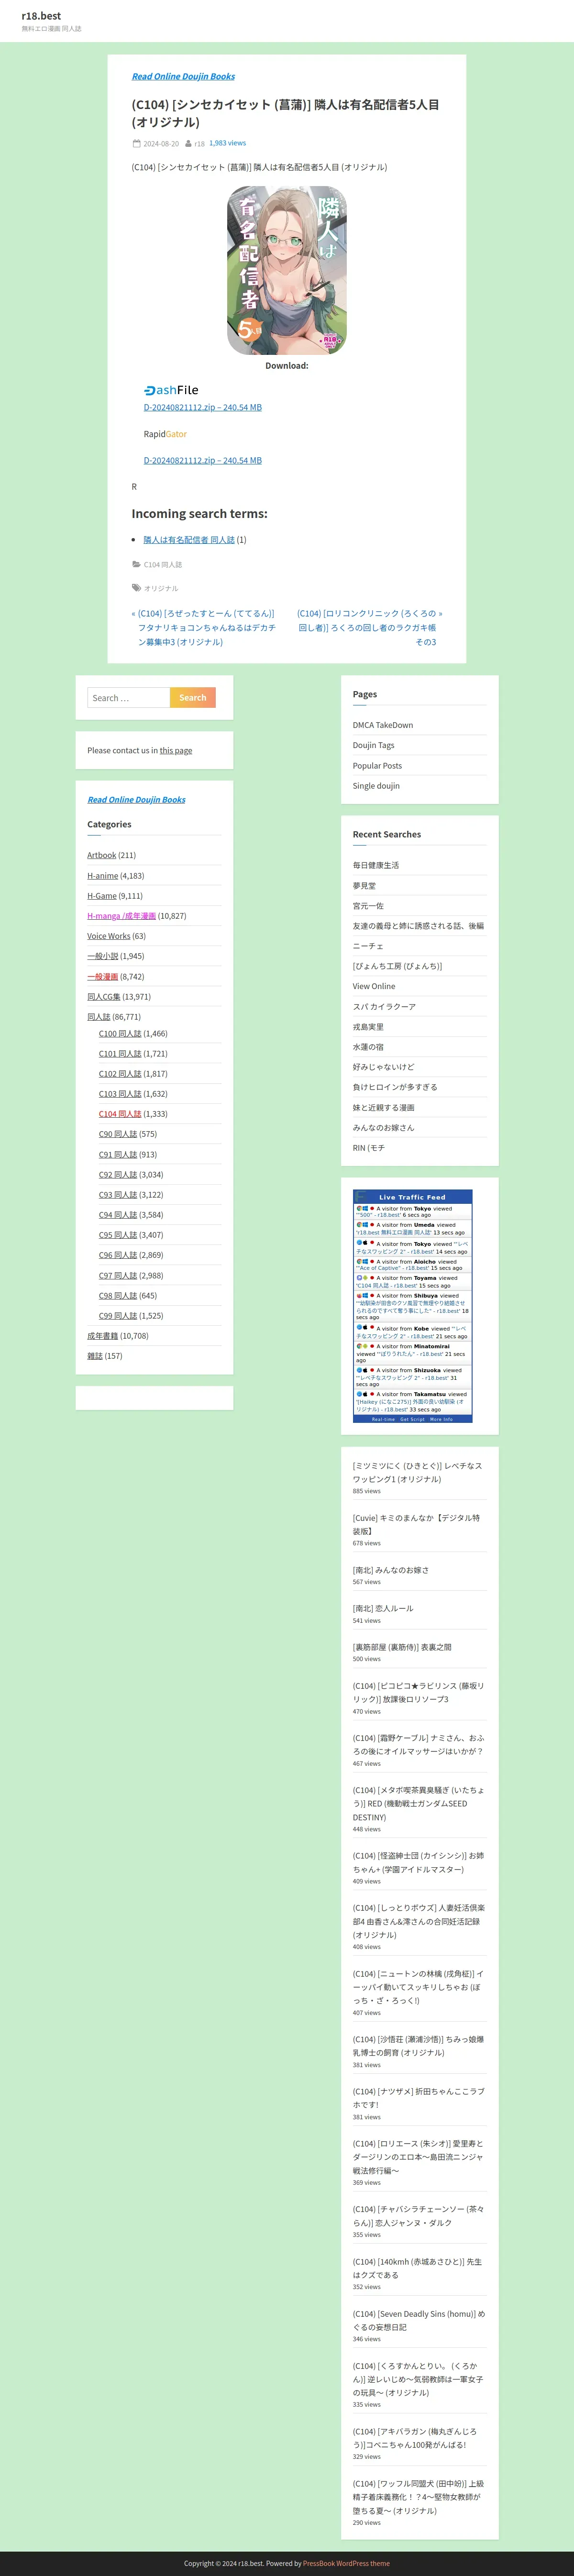Open the 一般小説 category
Screen dimensions: 574x2576
click(x=102, y=956)
